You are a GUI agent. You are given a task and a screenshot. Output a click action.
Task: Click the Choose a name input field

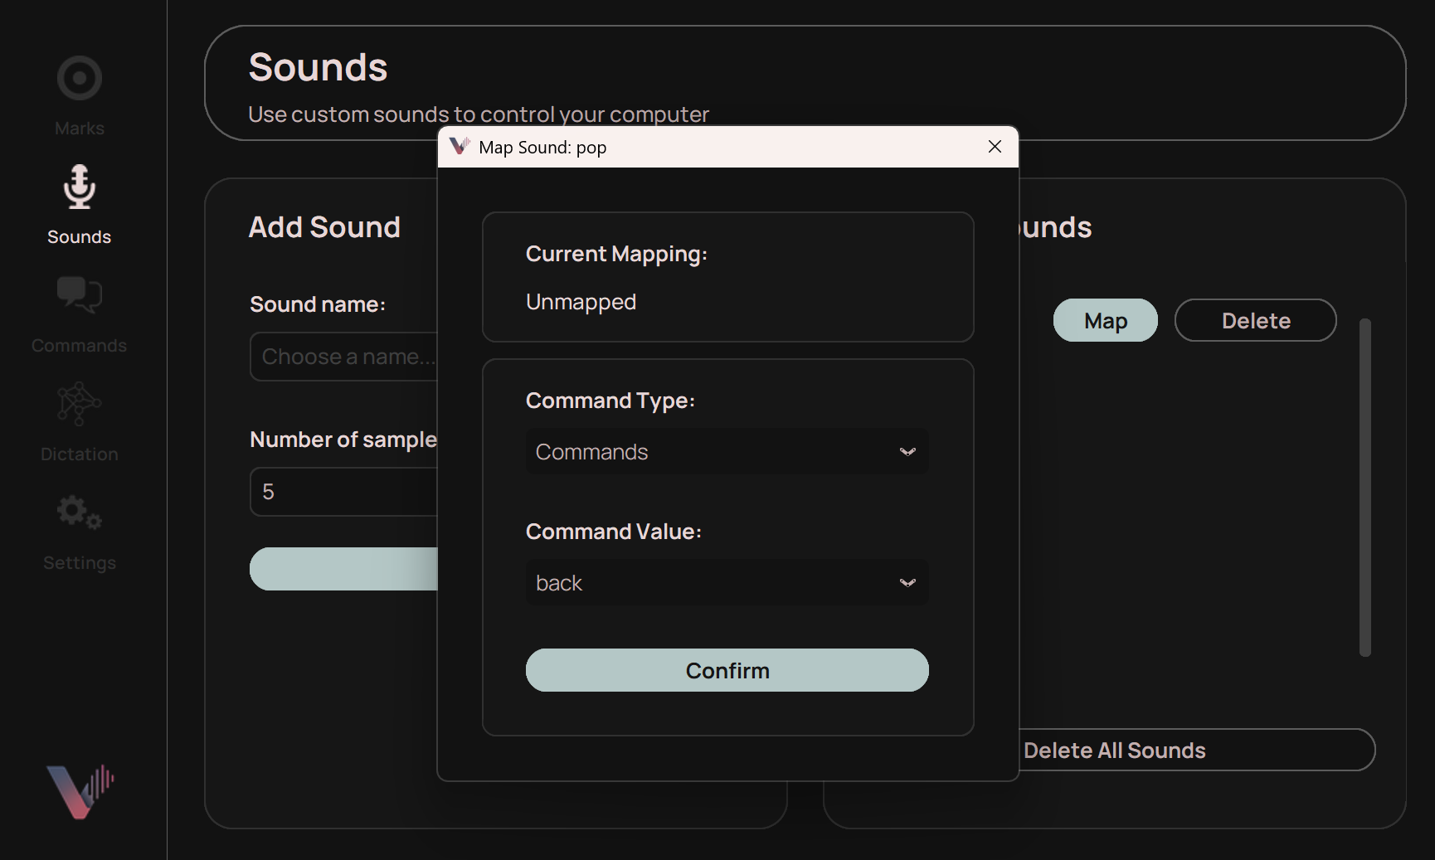click(348, 356)
